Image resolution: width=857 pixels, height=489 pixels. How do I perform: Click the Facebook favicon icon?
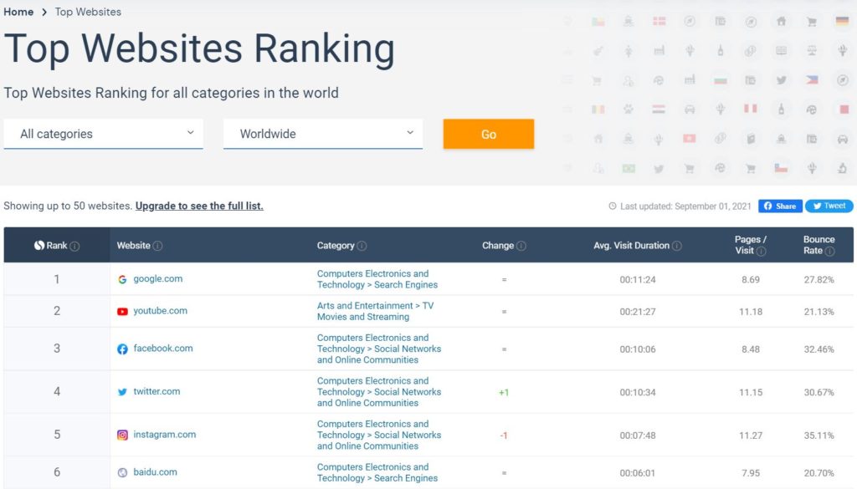tap(122, 349)
